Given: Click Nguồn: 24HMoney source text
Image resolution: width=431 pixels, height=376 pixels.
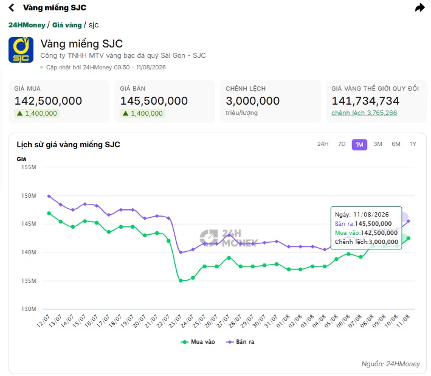Looking at the screenshot, I should (x=391, y=364).
